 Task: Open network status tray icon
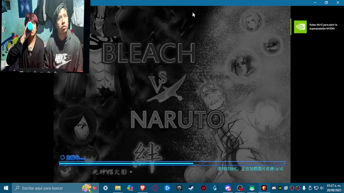tap(316, 188)
